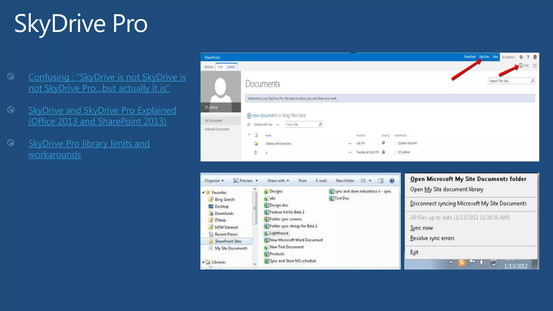Open ellipsis menu for Shared with Everyone
This screenshot has height=311, width=553.
click(x=350, y=144)
